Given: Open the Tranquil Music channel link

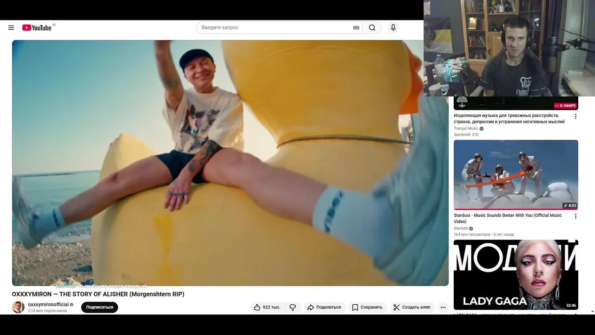Looking at the screenshot, I should point(466,128).
